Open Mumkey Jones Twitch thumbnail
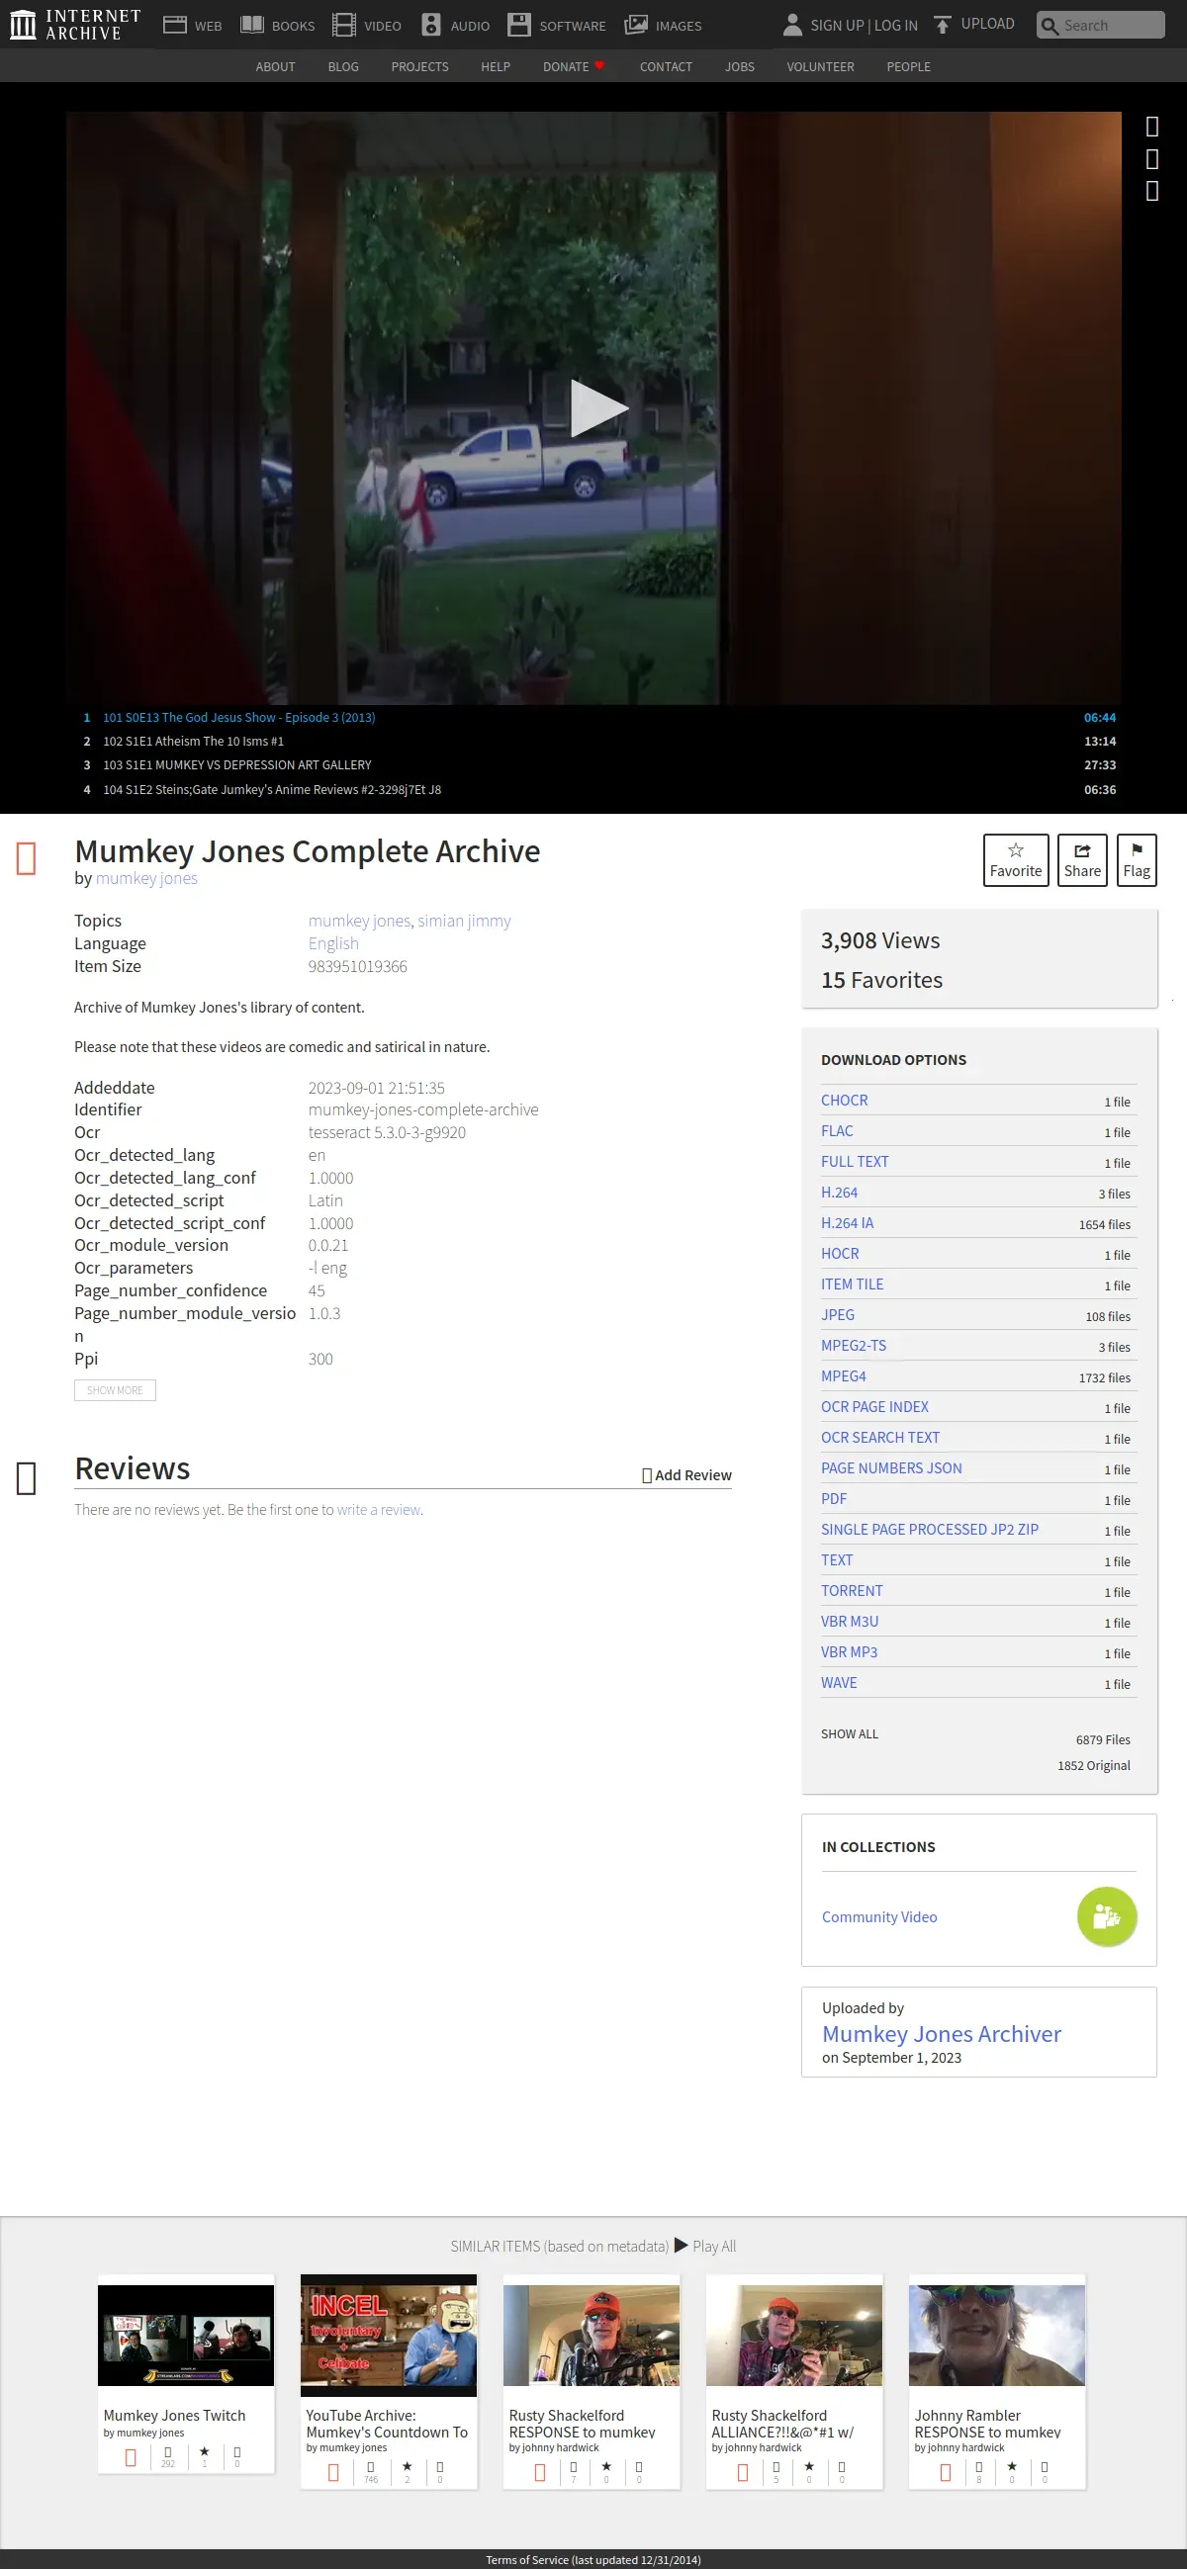This screenshot has height=2569, width=1187. pyautogui.click(x=186, y=2336)
